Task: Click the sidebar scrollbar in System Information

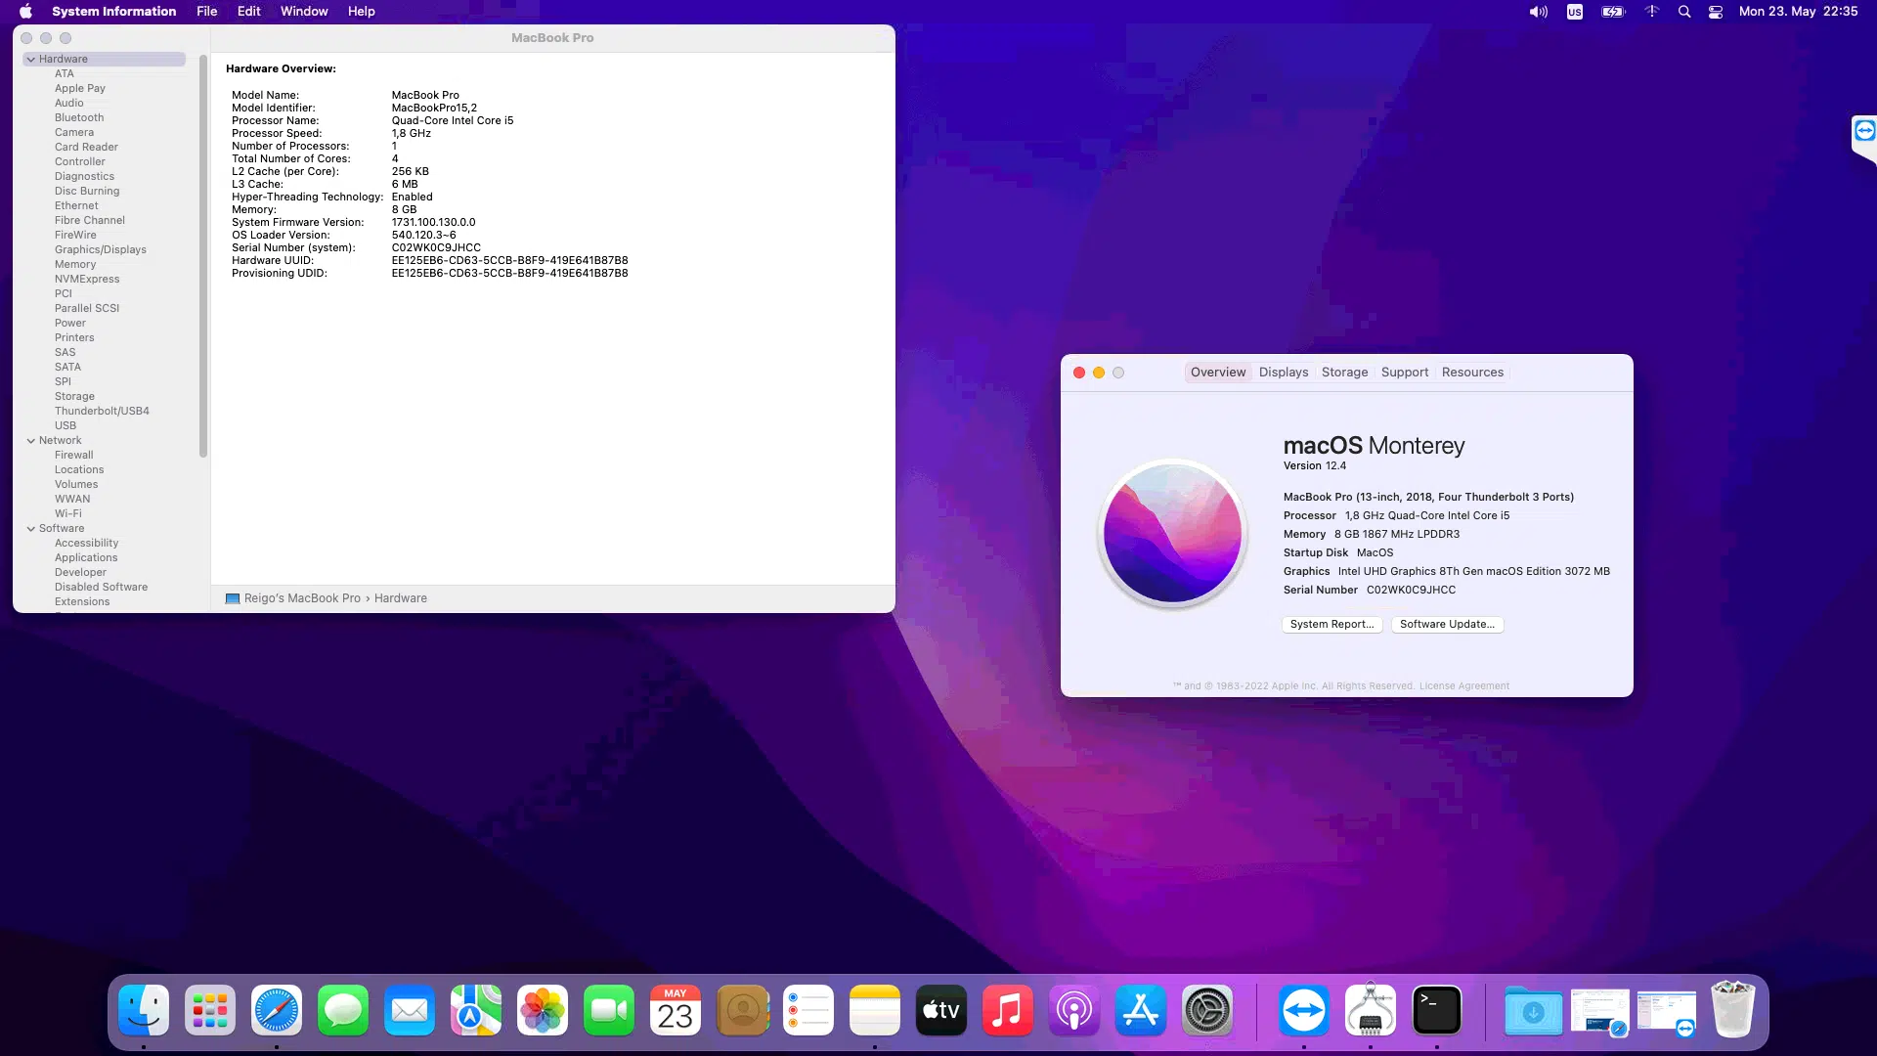Action: [203, 256]
